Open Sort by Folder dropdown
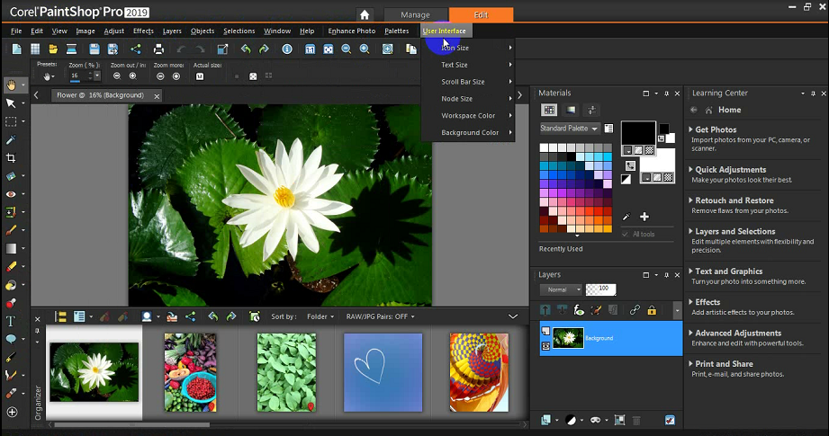 [x=320, y=316]
